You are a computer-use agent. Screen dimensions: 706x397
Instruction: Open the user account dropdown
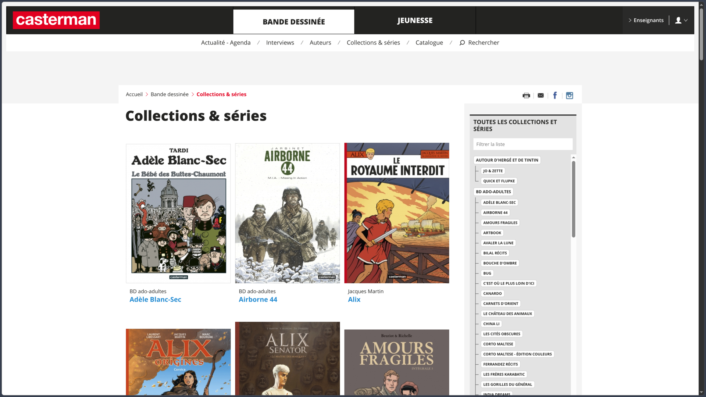(x=681, y=20)
